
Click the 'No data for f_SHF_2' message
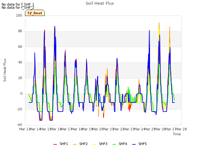coord(18,7)
